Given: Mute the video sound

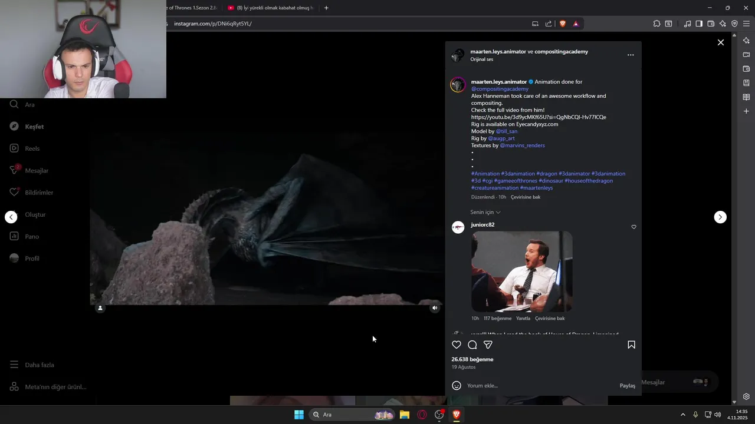Looking at the screenshot, I should [435, 308].
